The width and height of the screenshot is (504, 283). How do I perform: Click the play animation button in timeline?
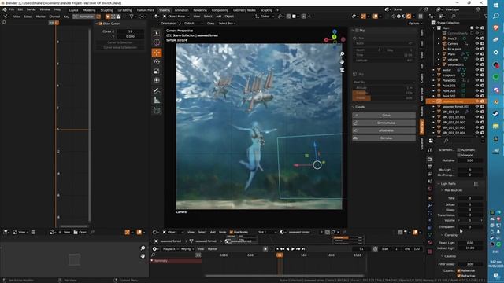pyautogui.click(x=293, y=249)
